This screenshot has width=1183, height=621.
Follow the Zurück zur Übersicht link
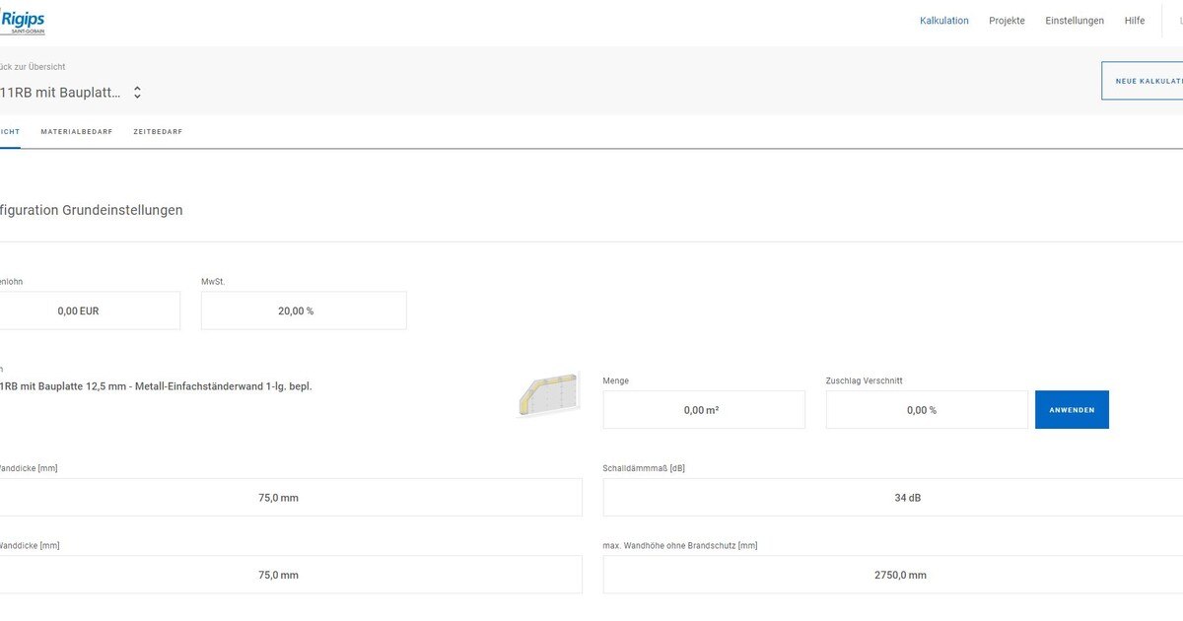(33, 67)
